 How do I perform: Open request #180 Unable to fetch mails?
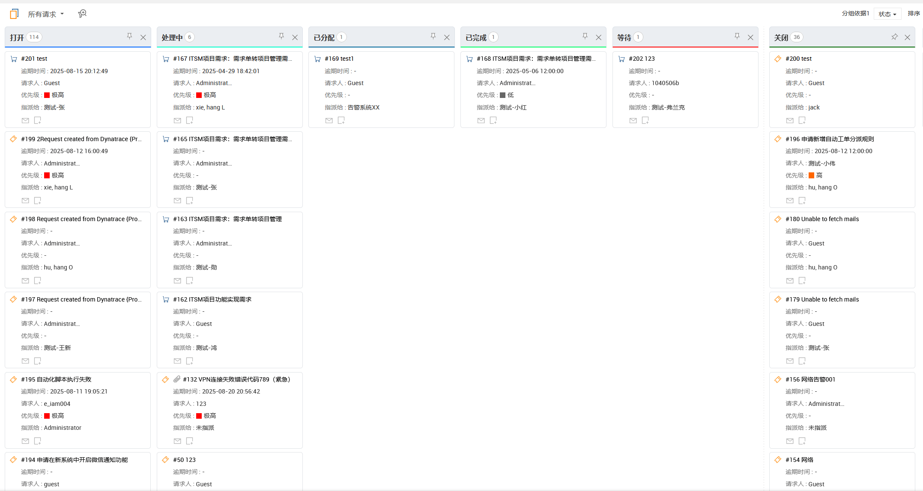click(x=822, y=219)
